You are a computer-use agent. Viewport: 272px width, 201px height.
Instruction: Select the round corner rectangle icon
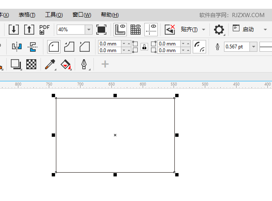tap(54, 47)
